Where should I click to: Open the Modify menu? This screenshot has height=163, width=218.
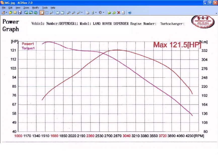click(35, 8)
